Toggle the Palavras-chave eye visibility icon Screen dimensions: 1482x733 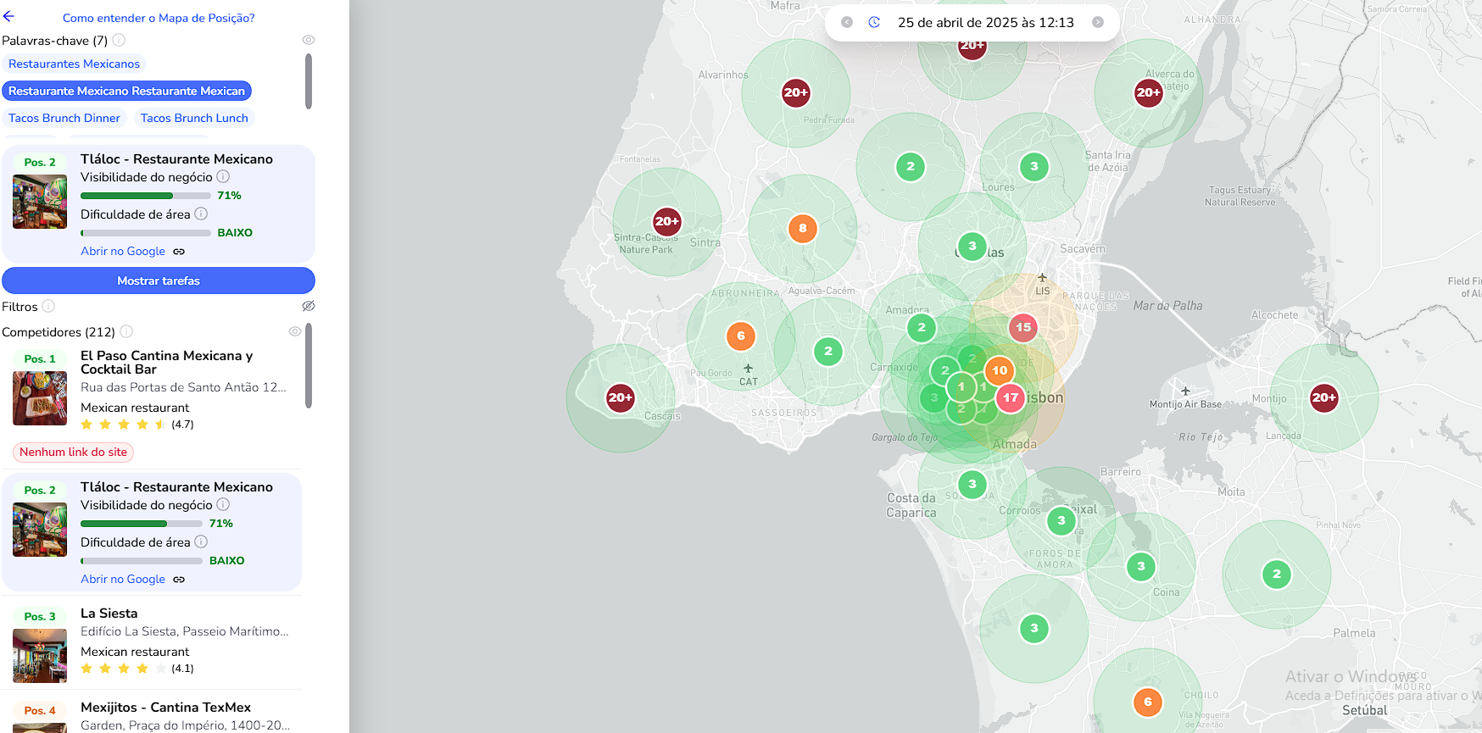click(x=309, y=40)
